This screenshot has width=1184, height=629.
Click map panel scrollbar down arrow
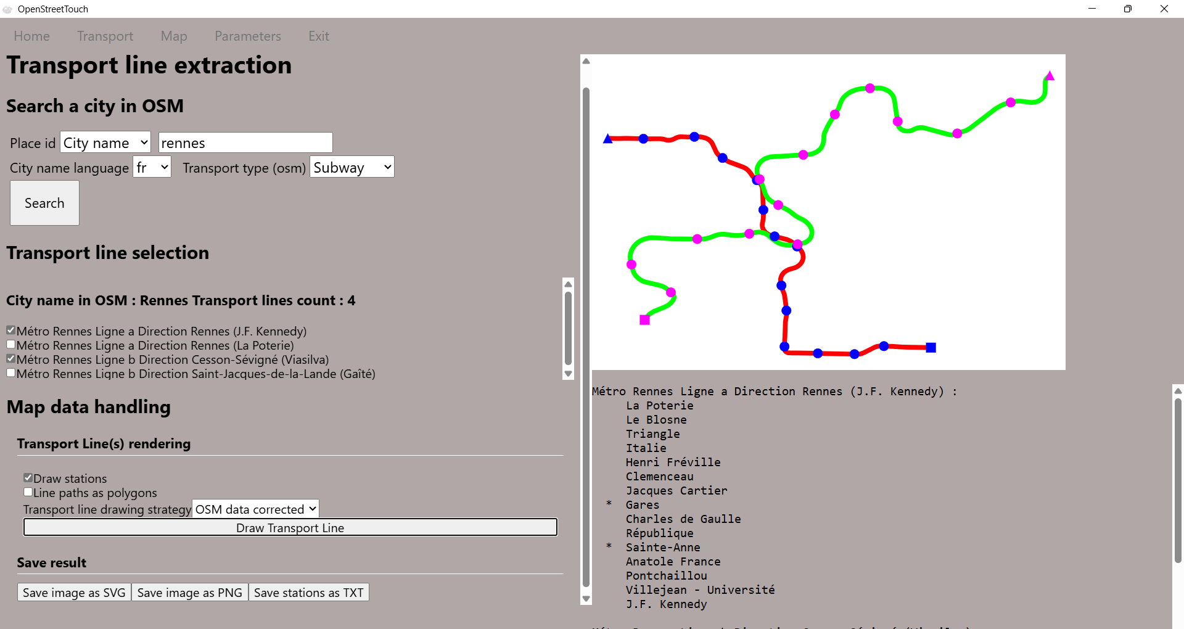586,599
